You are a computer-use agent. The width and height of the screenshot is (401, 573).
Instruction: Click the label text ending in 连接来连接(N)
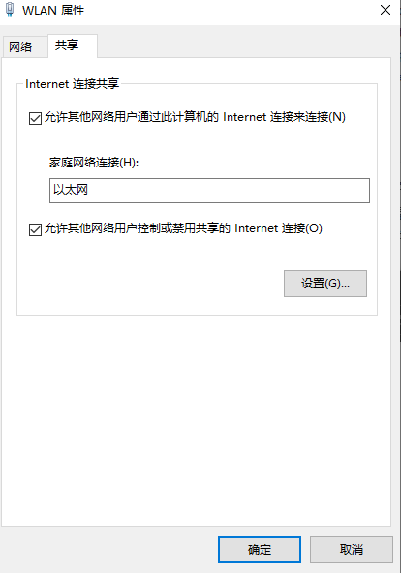tap(195, 117)
